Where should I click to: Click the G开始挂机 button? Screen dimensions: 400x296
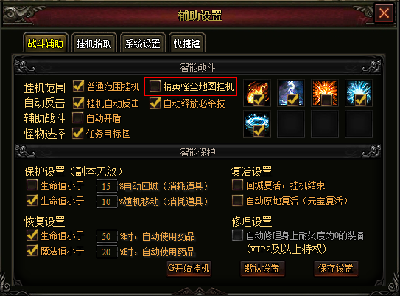(189, 268)
